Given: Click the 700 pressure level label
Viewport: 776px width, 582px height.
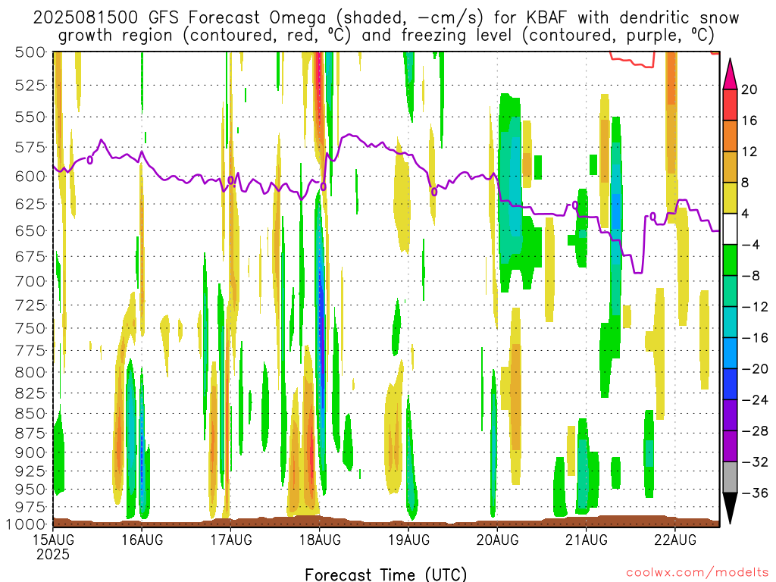Looking at the screenshot, I should pos(30,281).
